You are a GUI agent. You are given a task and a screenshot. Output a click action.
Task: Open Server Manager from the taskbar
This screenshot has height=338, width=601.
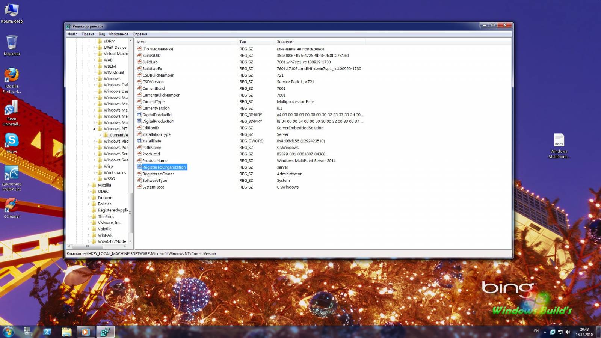(28, 332)
